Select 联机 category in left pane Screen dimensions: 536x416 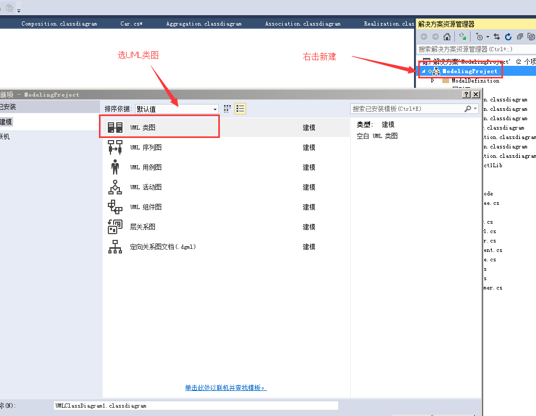pyautogui.click(x=5, y=136)
